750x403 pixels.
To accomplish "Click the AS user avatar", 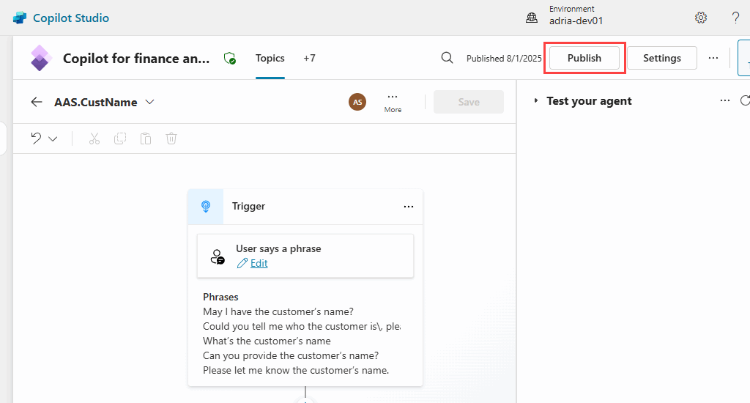I will click(x=357, y=102).
